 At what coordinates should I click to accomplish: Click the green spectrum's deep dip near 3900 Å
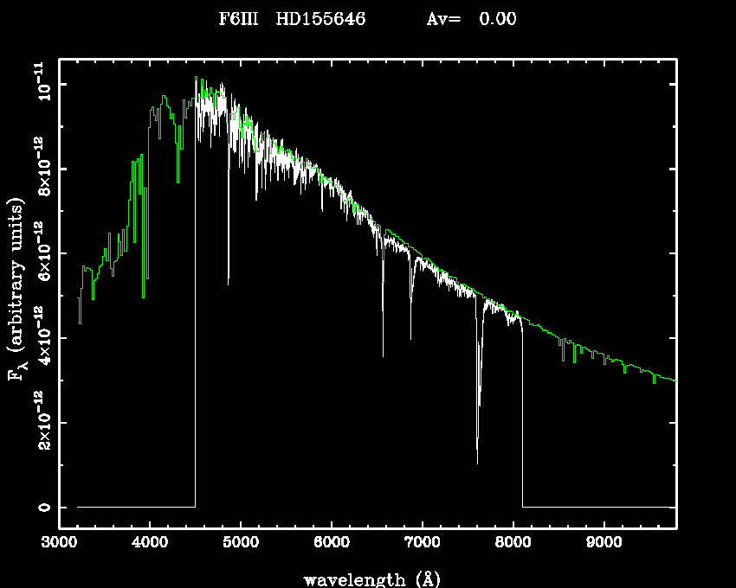click(x=143, y=296)
